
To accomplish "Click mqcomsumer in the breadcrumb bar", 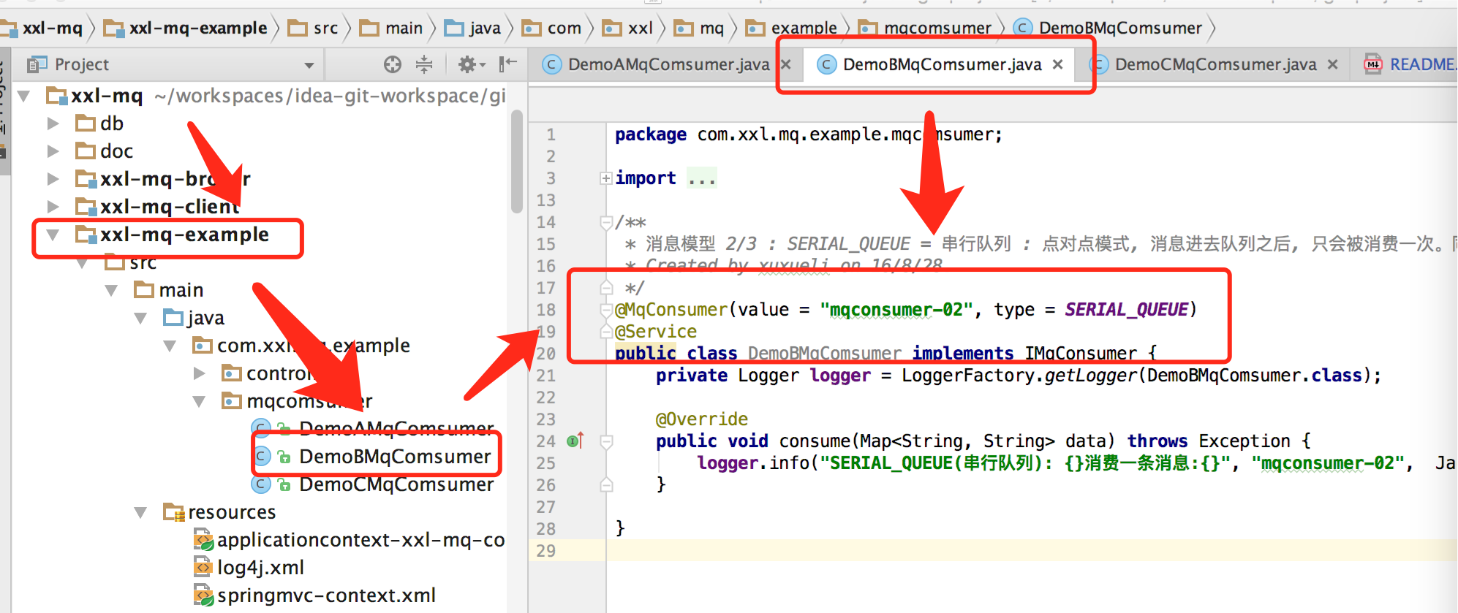I will [925, 28].
